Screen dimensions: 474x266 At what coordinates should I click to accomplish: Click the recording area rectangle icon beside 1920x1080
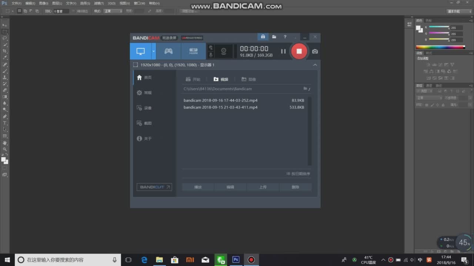click(x=136, y=65)
